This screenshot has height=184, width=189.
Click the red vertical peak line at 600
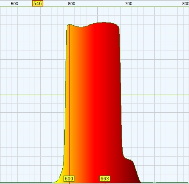70,101
